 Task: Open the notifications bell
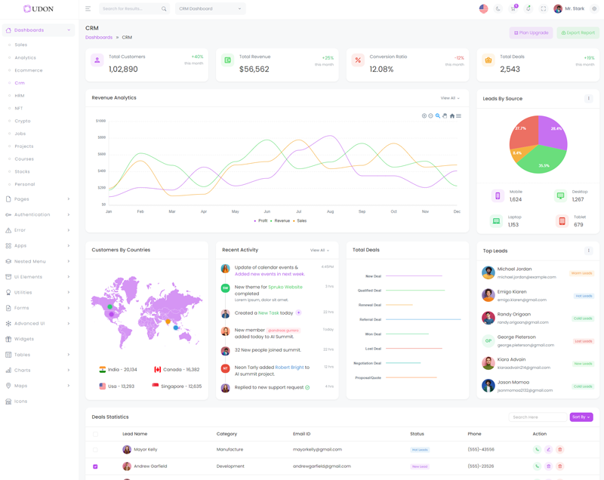coord(528,9)
